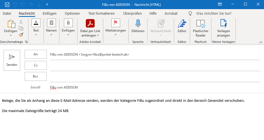This screenshot has height=140, width=264.
Task: Open the Hilfe tab
Action: [153, 14]
